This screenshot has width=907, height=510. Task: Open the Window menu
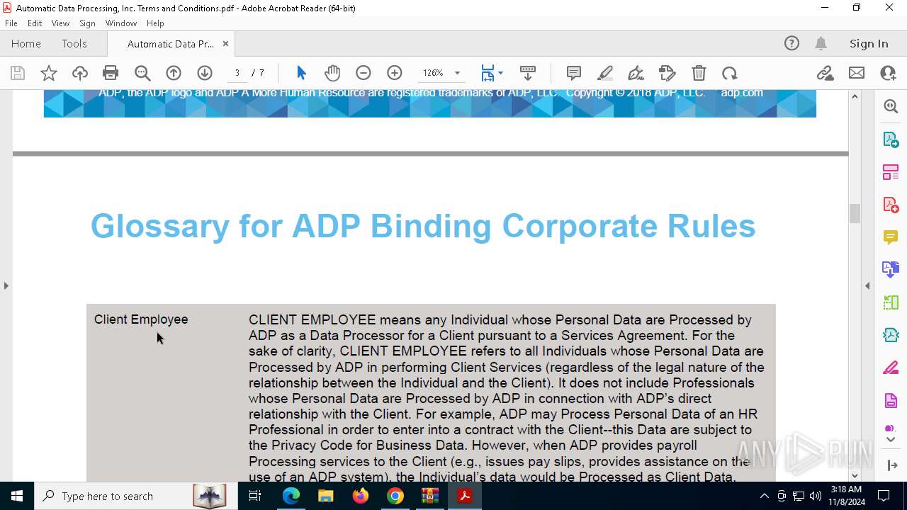click(x=121, y=23)
